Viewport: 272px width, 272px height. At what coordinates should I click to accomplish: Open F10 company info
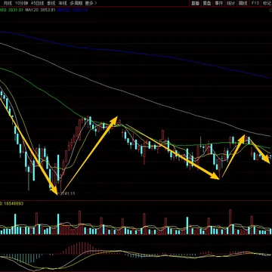255,3
